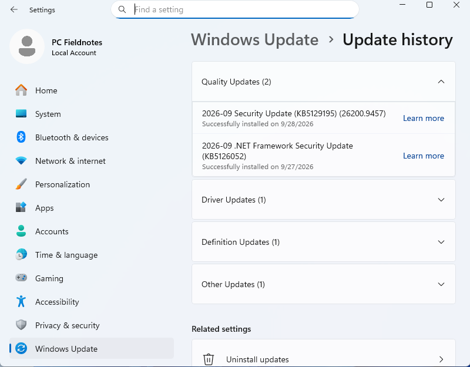470x367 pixels.
Task: Maximize the Settings window
Action: tap(429, 5)
